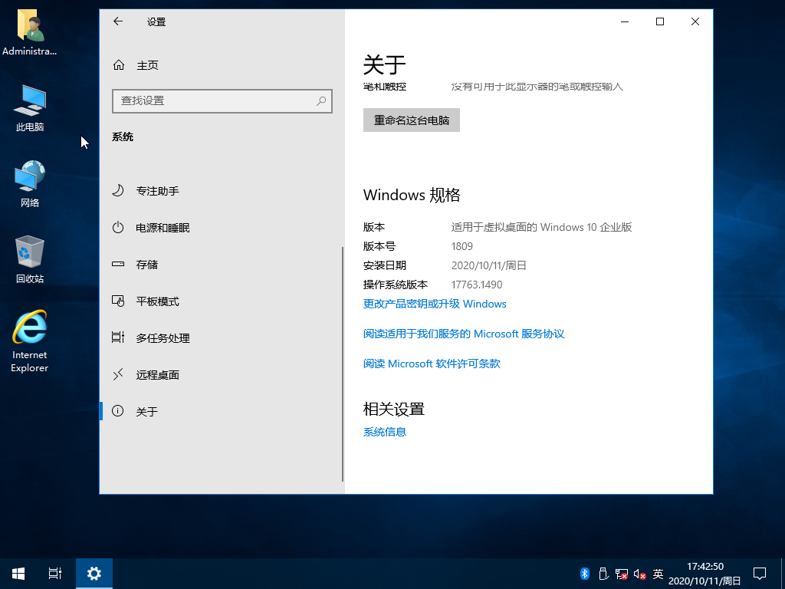Click the 平板模式 tablet icon
785x589 pixels.
click(x=118, y=301)
